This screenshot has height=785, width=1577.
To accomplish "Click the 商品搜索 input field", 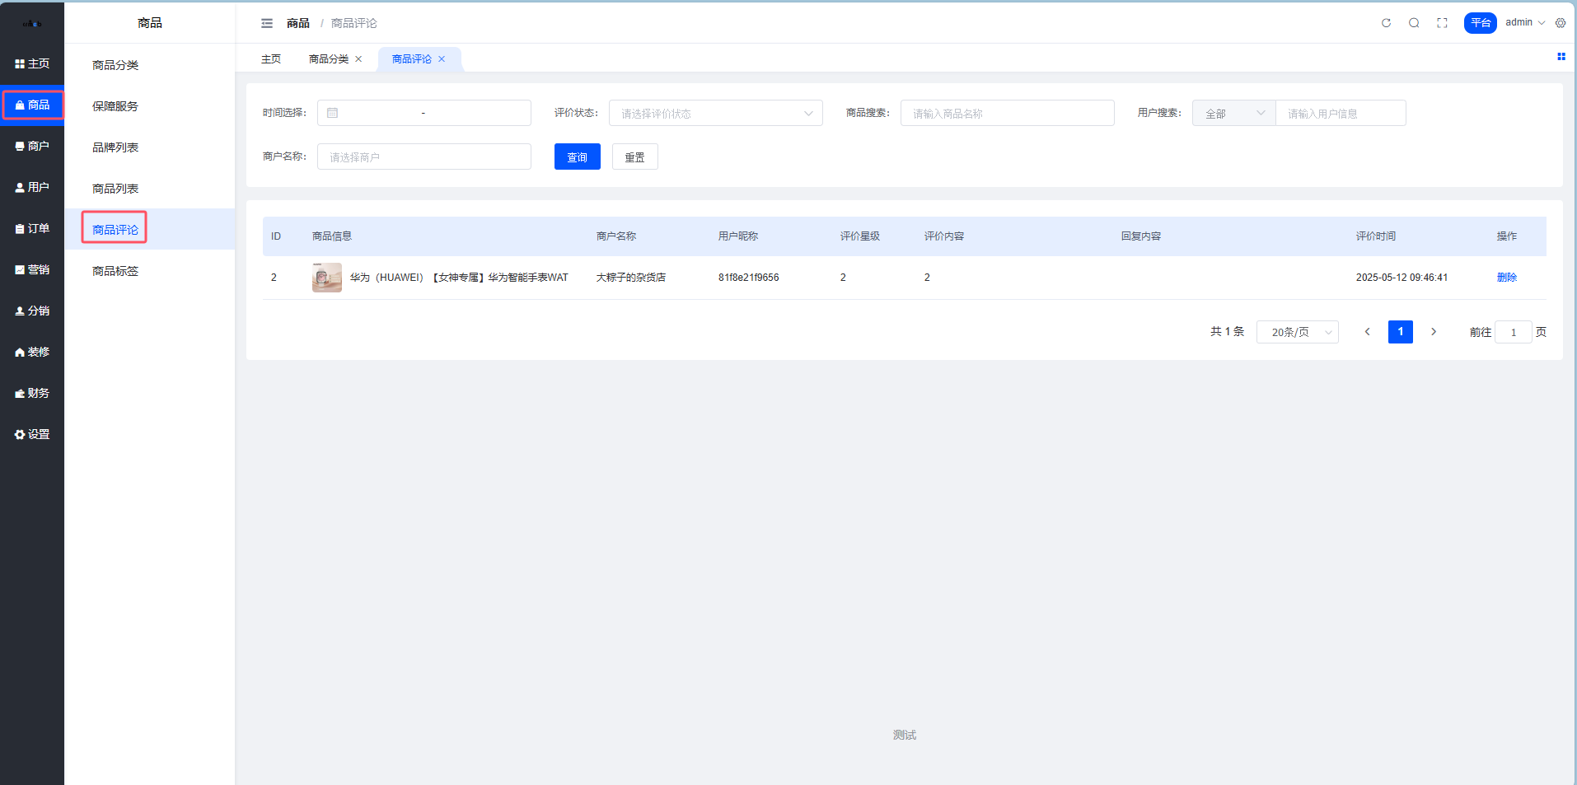I will pyautogui.click(x=1007, y=113).
